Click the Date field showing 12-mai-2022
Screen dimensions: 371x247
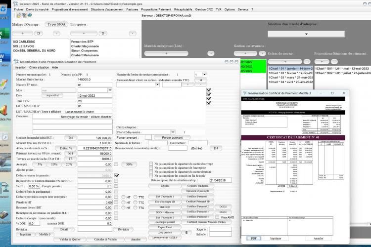94,95
